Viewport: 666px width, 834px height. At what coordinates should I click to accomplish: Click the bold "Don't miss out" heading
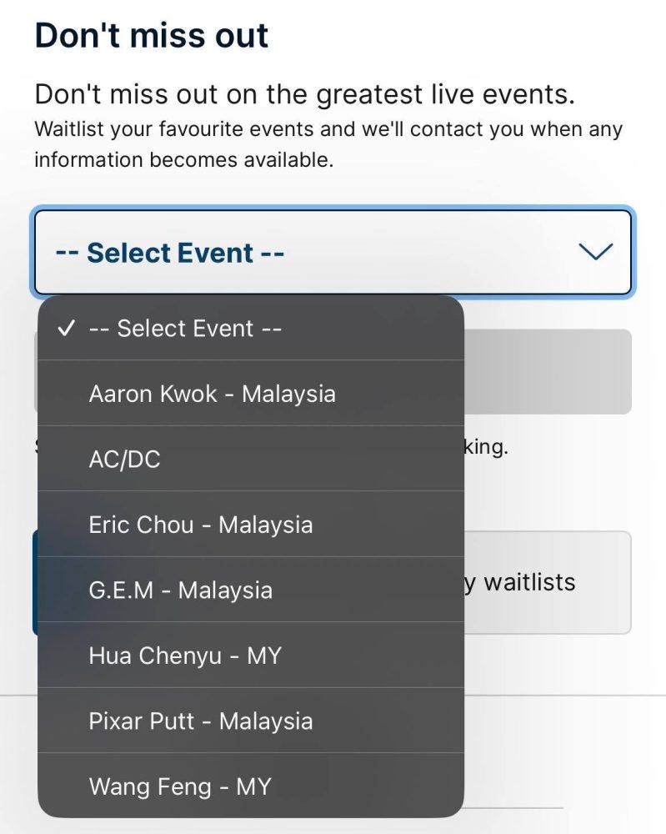[152, 36]
